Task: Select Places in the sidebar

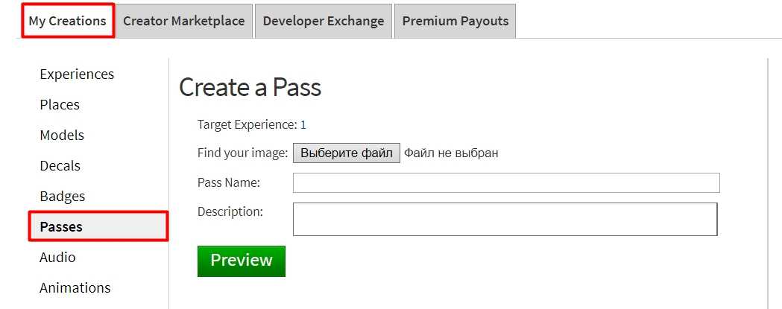Action: [60, 105]
